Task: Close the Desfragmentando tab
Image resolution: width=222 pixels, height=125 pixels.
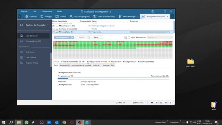Action: point(167,16)
